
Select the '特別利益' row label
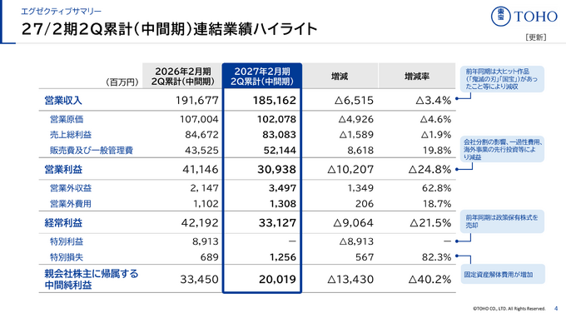tap(67, 241)
